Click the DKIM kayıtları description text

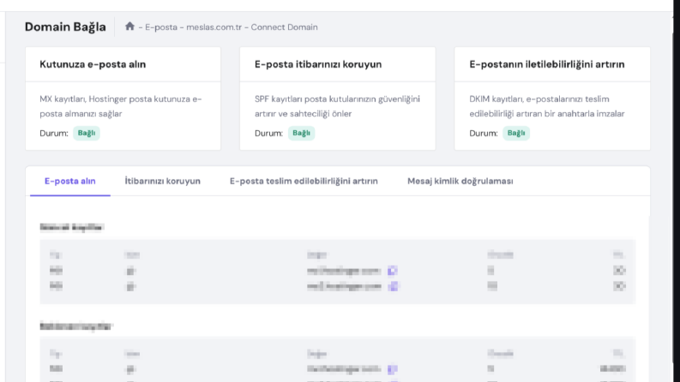pos(547,106)
